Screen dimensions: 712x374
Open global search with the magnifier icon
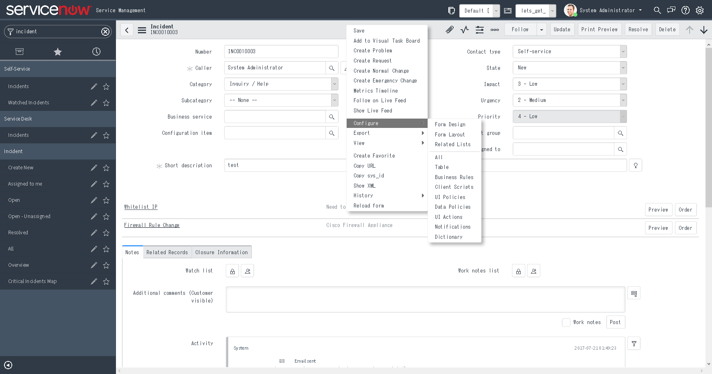(657, 10)
